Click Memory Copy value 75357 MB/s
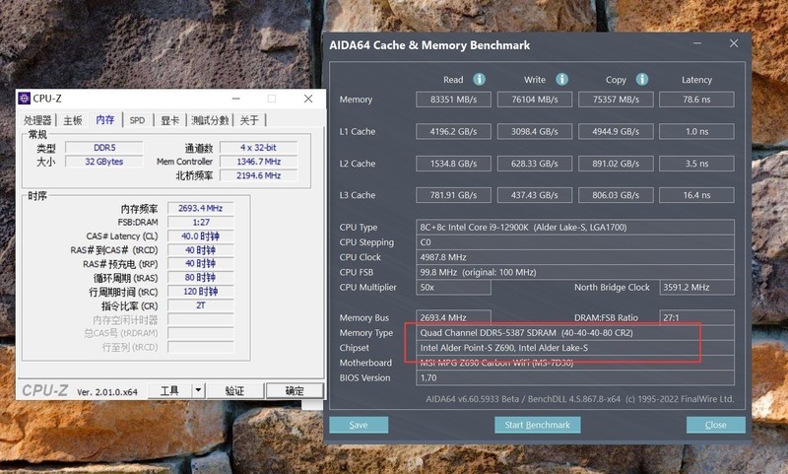Viewport: 788px width, 474px height. click(616, 100)
